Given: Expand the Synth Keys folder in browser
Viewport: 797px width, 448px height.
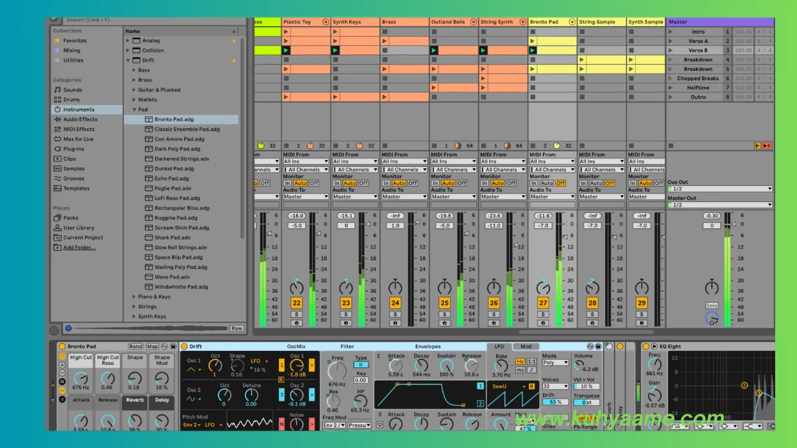Looking at the screenshot, I should pos(133,317).
